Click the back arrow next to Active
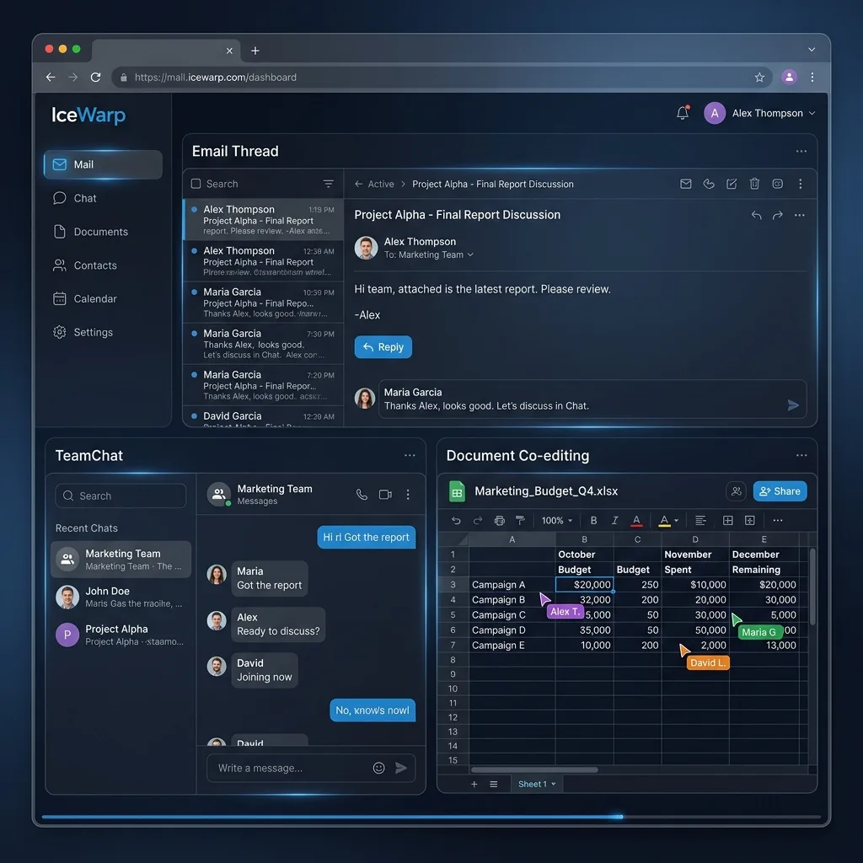The image size is (863, 863). click(x=358, y=184)
